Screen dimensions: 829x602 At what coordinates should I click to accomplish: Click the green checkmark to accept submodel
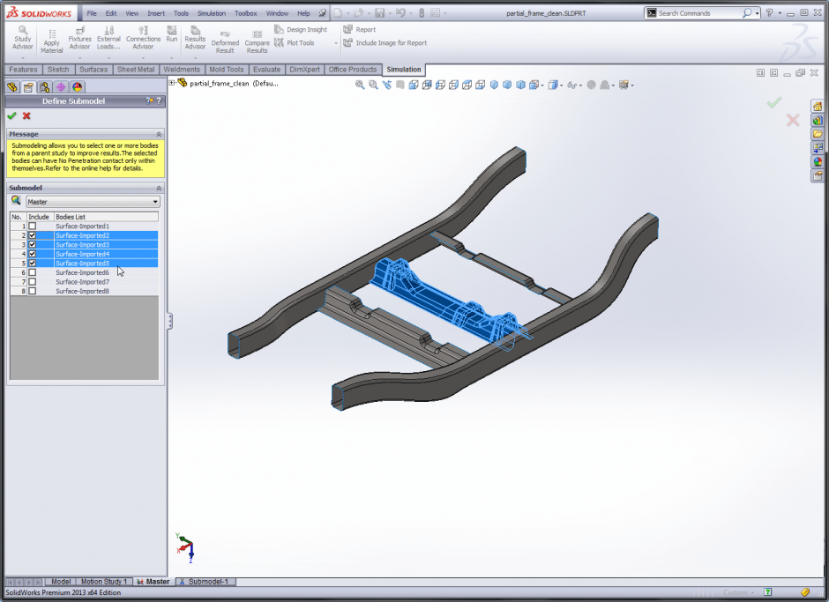(11, 115)
